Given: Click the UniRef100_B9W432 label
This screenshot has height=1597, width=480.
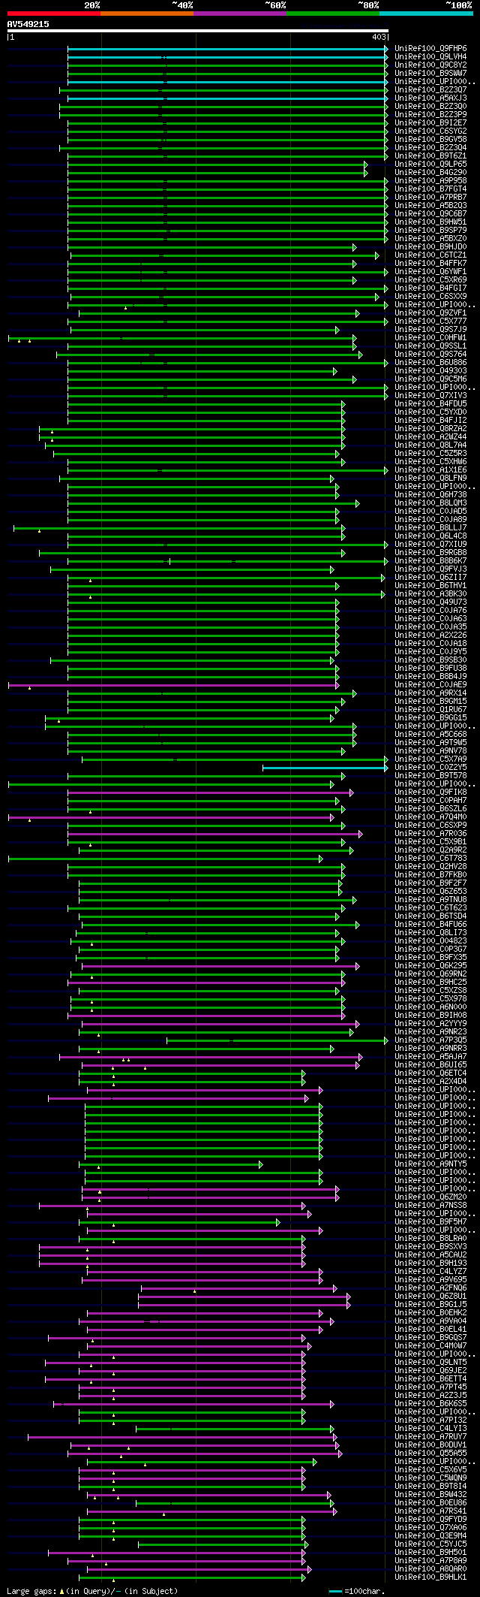Looking at the screenshot, I should click(x=430, y=1494).
